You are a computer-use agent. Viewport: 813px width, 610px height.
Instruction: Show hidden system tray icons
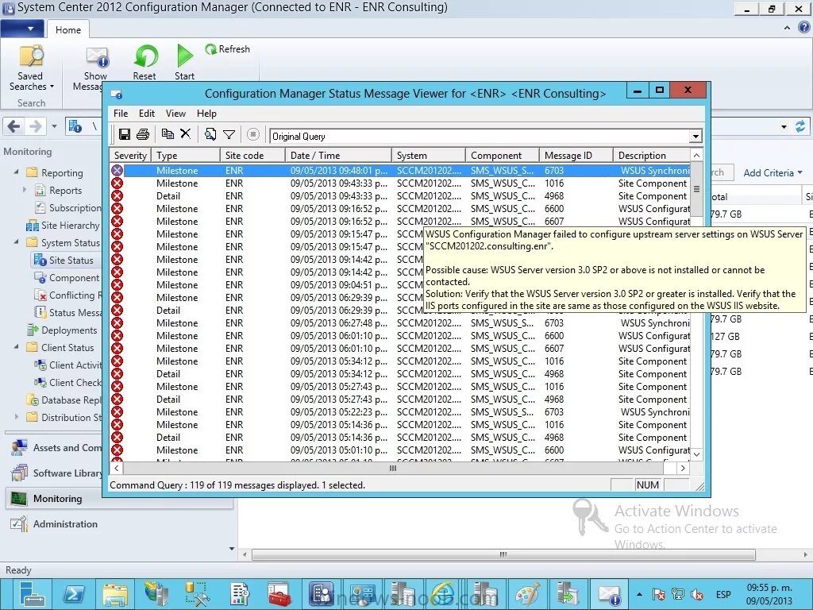pyautogui.click(x=639, y=594)
